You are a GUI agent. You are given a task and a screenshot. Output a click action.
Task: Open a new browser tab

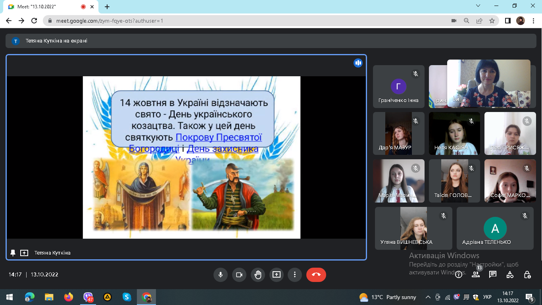coord(107,7)
